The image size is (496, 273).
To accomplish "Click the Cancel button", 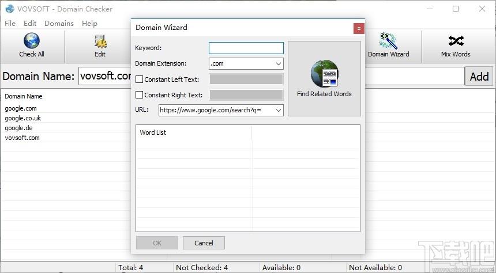I will [204, 243].
